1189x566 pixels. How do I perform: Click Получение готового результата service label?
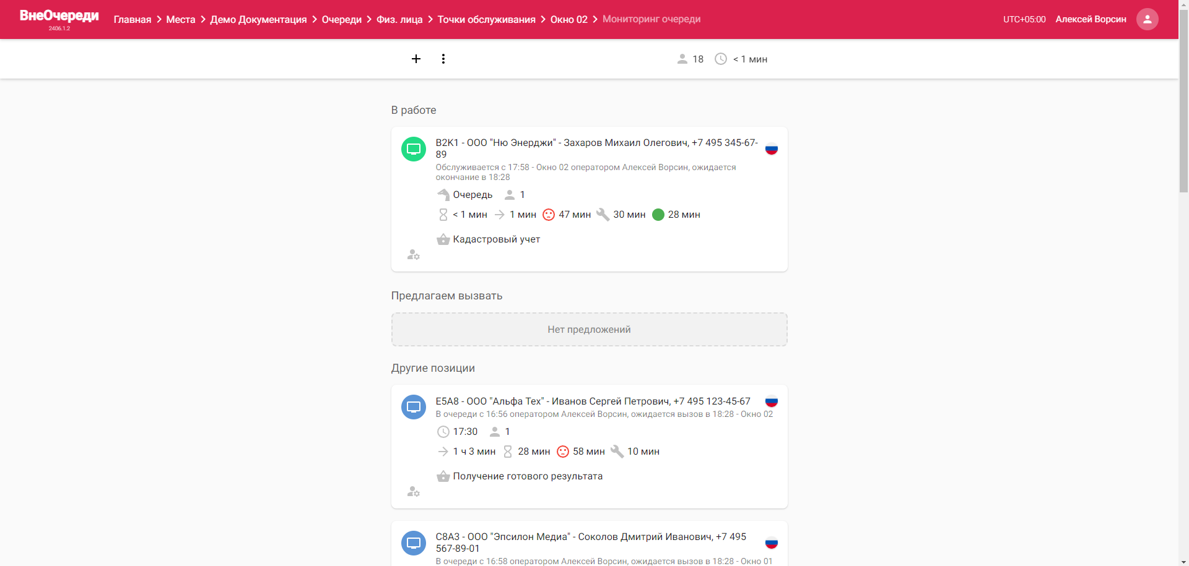click(x=528, y=476)
